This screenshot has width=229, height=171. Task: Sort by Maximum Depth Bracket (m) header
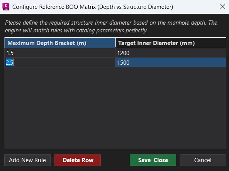(x=60, y=43)
